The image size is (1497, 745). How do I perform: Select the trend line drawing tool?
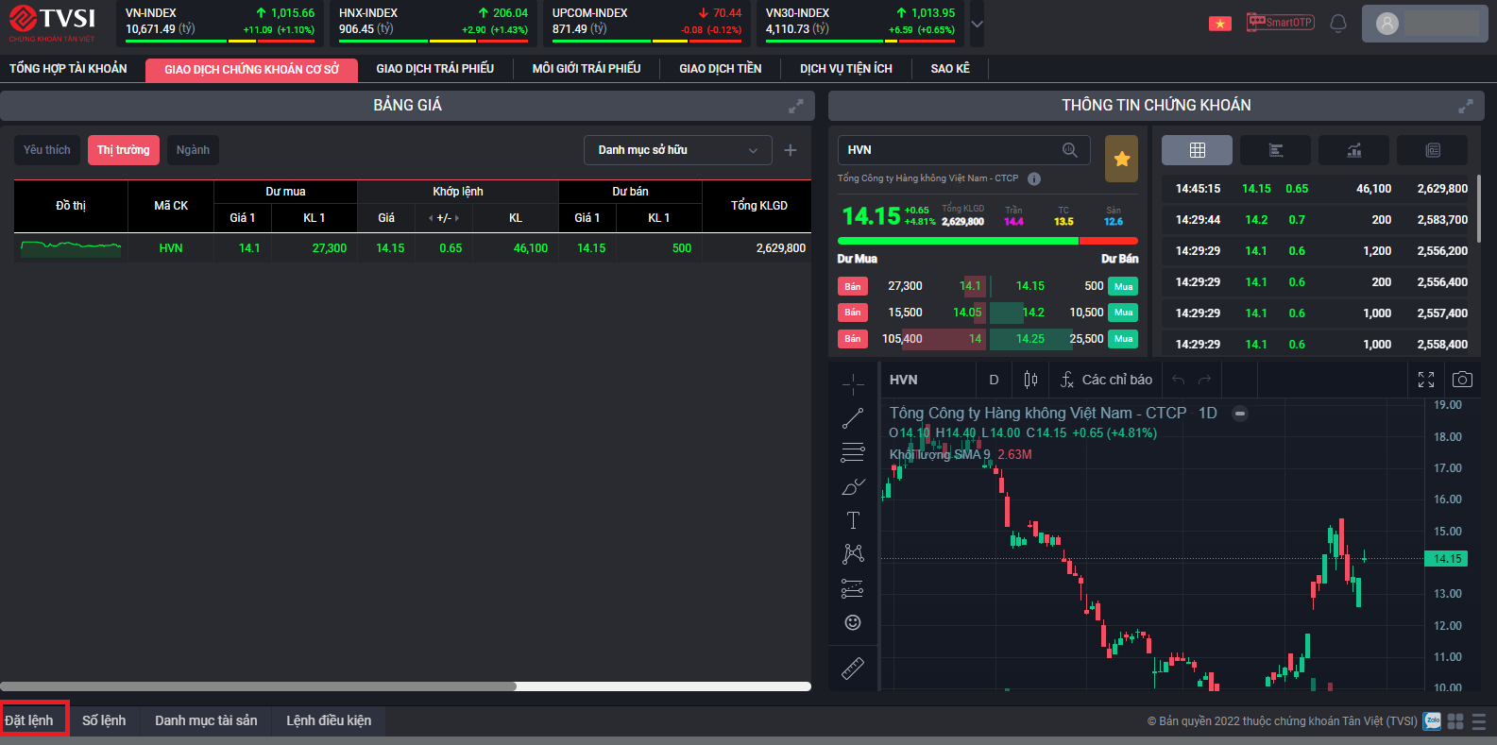[x=852, y=418]
